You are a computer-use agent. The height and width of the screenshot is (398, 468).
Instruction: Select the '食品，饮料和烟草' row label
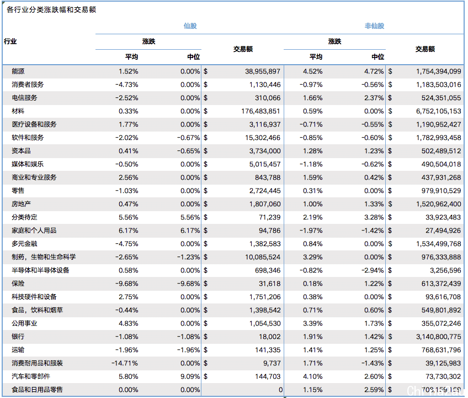38,310
